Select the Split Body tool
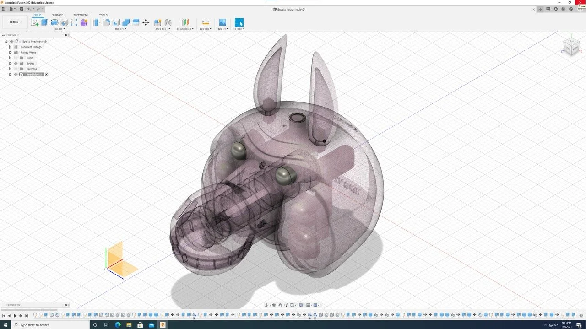The width and height of the screenshot is (586, 329). point(136,22)
